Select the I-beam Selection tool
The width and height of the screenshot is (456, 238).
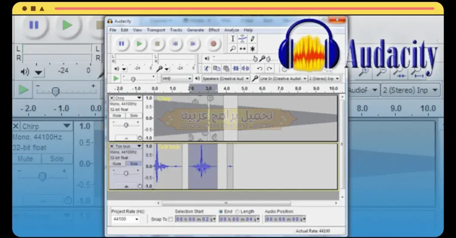[232, 39]
